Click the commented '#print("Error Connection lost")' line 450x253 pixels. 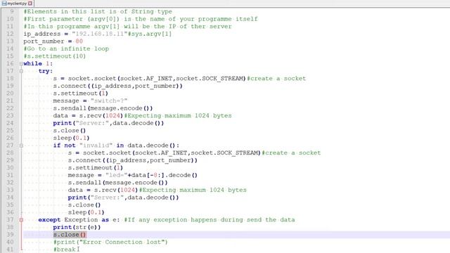(110, 242)
